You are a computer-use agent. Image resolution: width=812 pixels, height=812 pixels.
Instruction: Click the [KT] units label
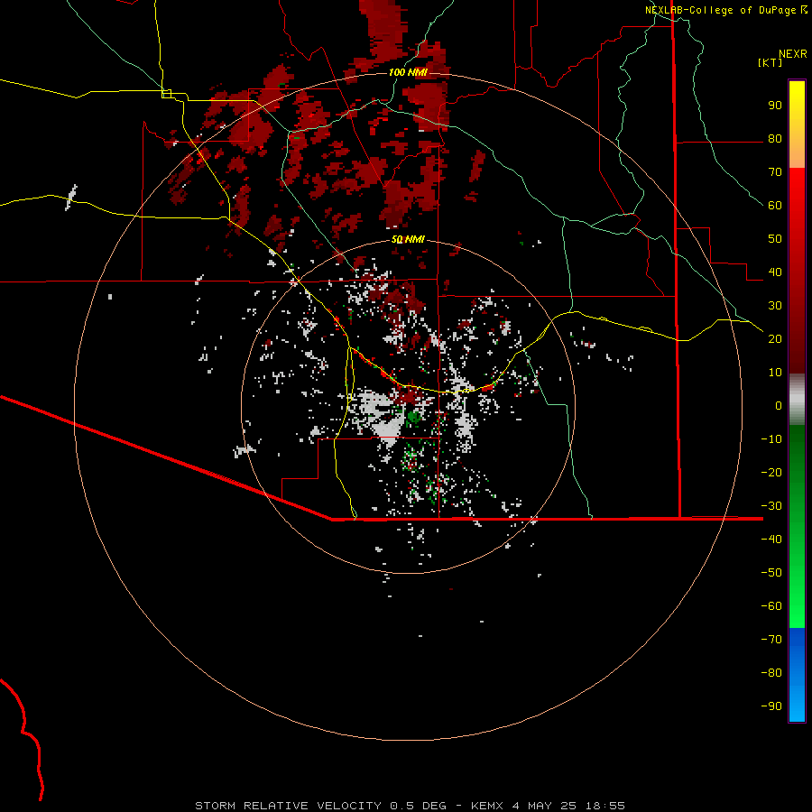tap(770, 62)
